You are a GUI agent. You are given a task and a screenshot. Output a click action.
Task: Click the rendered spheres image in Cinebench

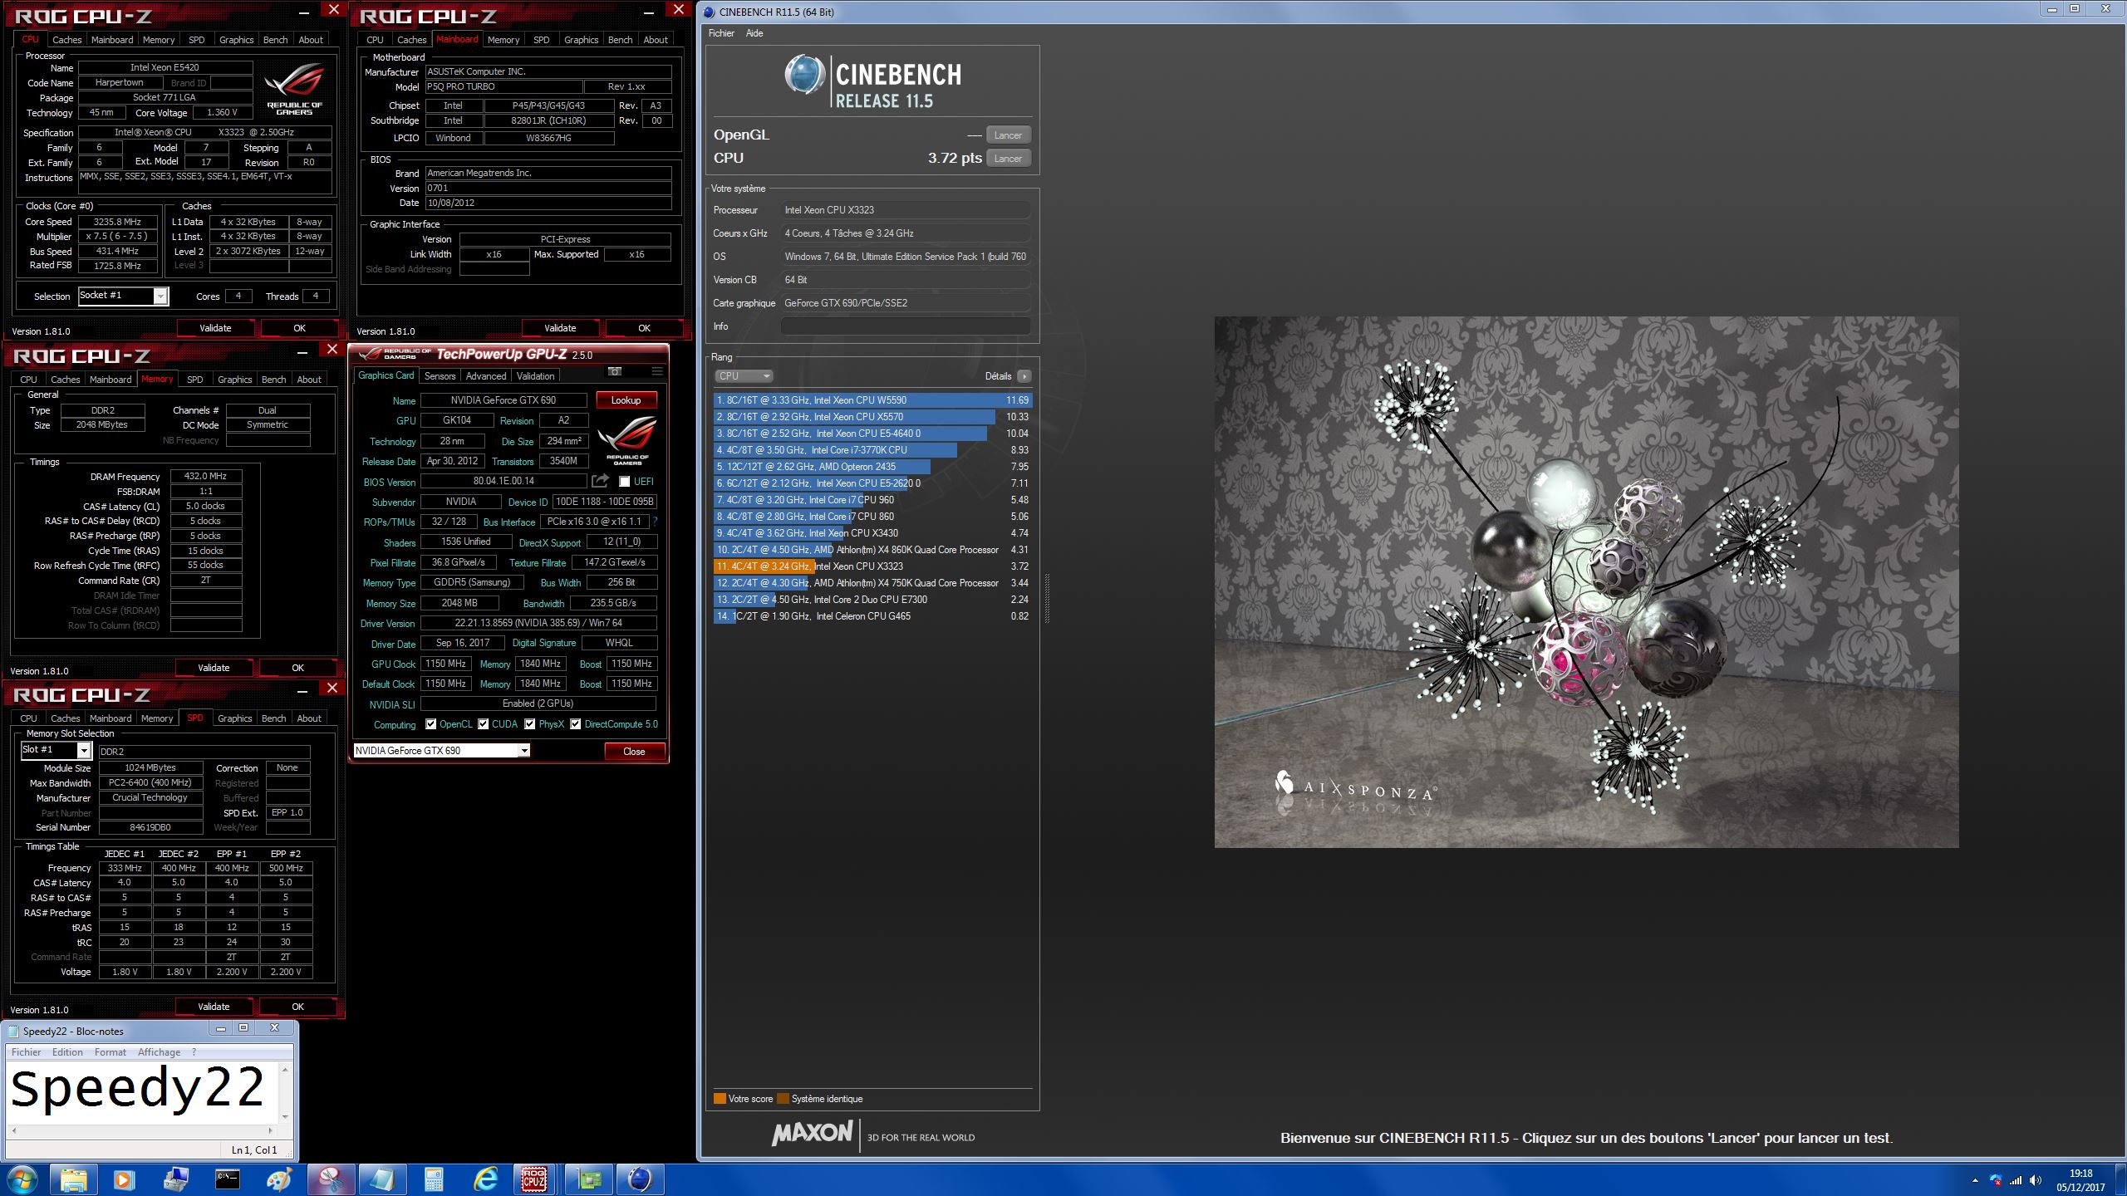(x=1586, y=581)
